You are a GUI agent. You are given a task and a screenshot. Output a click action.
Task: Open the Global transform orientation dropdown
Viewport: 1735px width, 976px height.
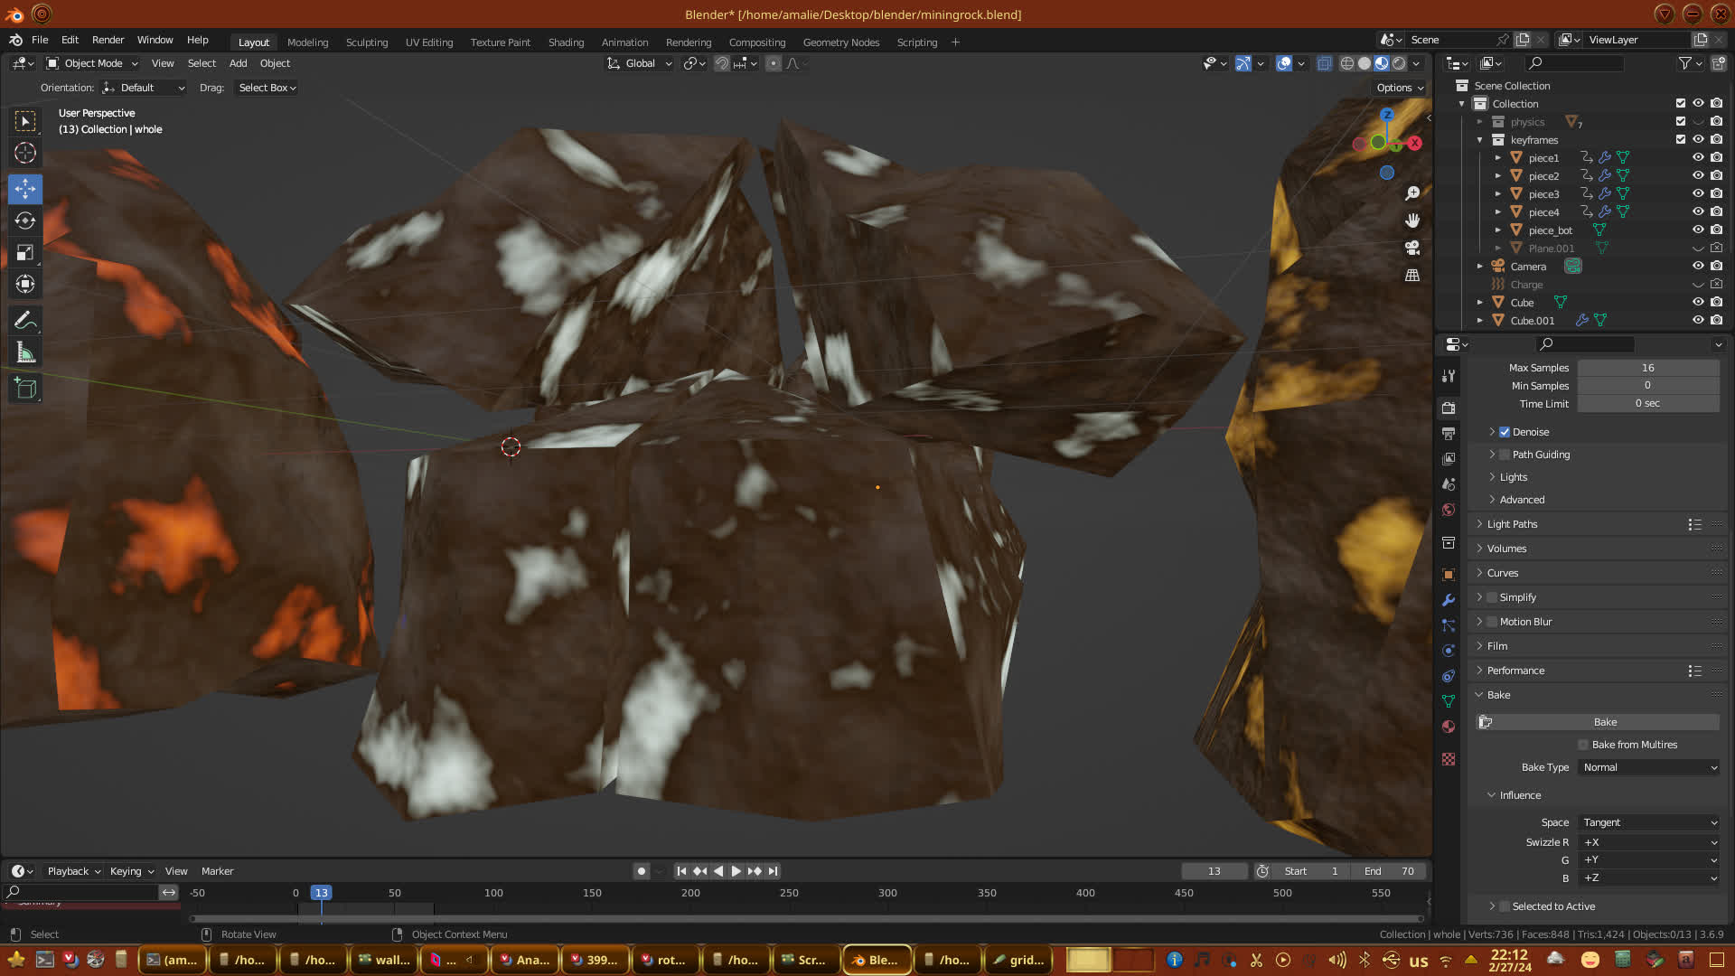click(x=640, y=63)
